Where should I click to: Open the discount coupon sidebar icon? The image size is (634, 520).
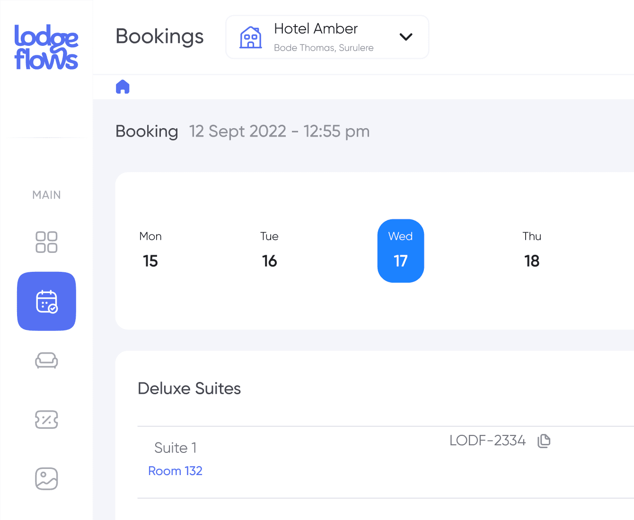46,419
